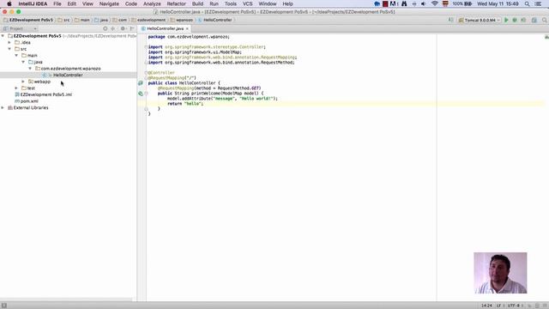Click the wpanozo breadcrumb
The width and height of the screenshot is (549, 309).
click(182, 21)
